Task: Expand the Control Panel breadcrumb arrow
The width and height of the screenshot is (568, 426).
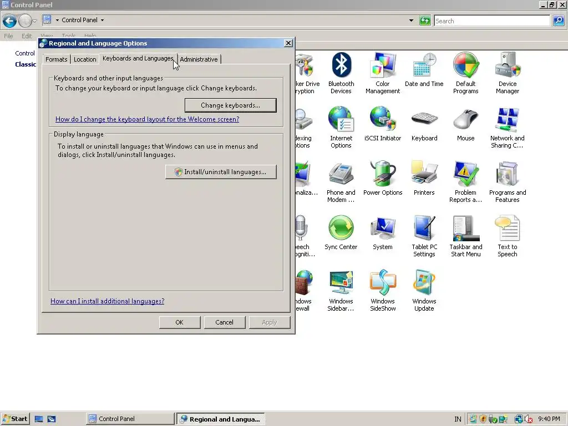Action: tap(102, 21)
